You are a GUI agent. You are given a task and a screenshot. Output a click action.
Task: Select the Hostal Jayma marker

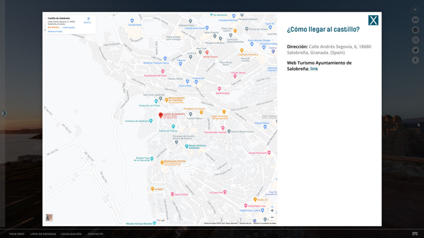tap(235, 76)
